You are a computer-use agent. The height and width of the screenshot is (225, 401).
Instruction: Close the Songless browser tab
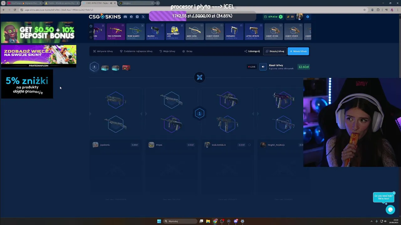click(152, 3)
